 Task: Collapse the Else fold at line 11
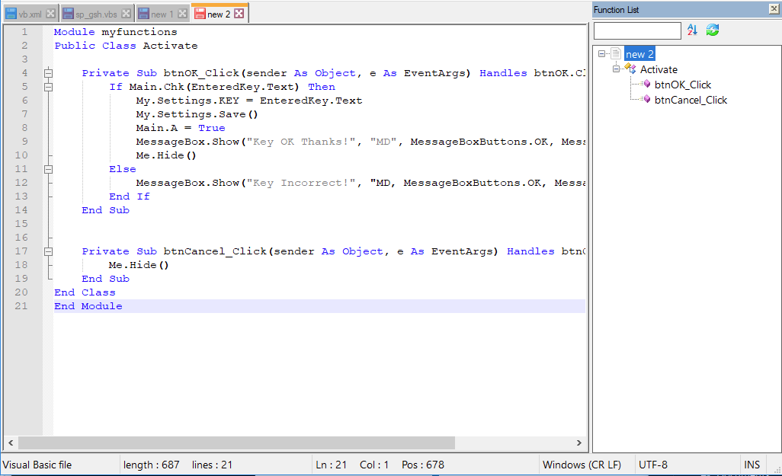coord(48,170)
